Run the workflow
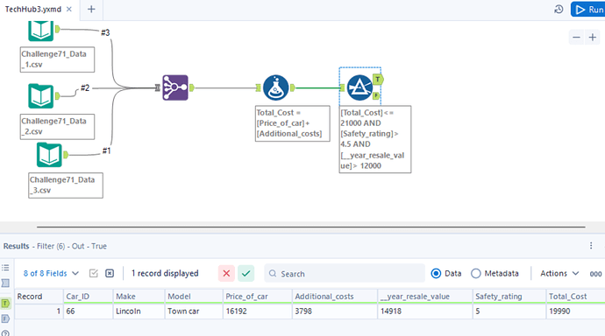This screenshot has width=605, height=336. [x=588, y=10]
